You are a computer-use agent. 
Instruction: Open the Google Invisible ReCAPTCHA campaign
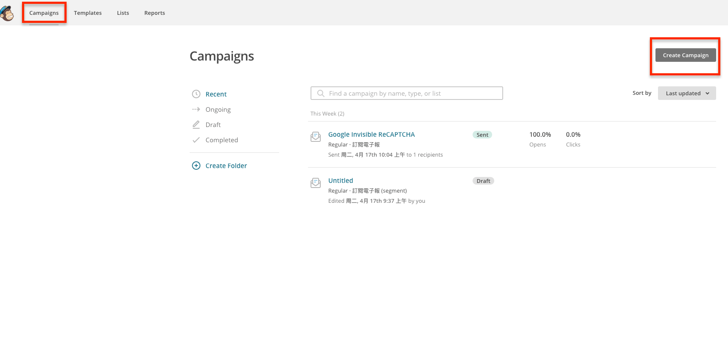tap(371, 134)
